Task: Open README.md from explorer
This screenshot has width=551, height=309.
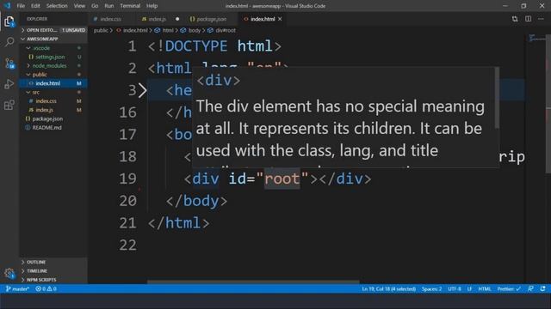Action: click(53, 128)
